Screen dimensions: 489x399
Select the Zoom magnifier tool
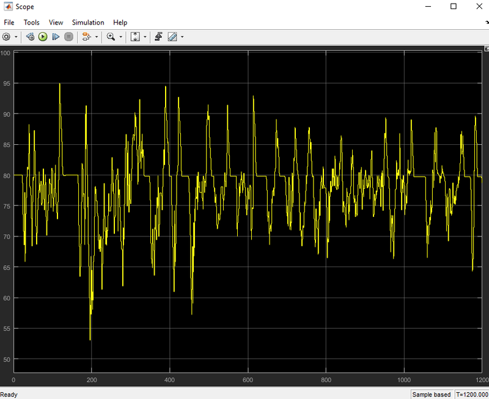click(111, 37)
